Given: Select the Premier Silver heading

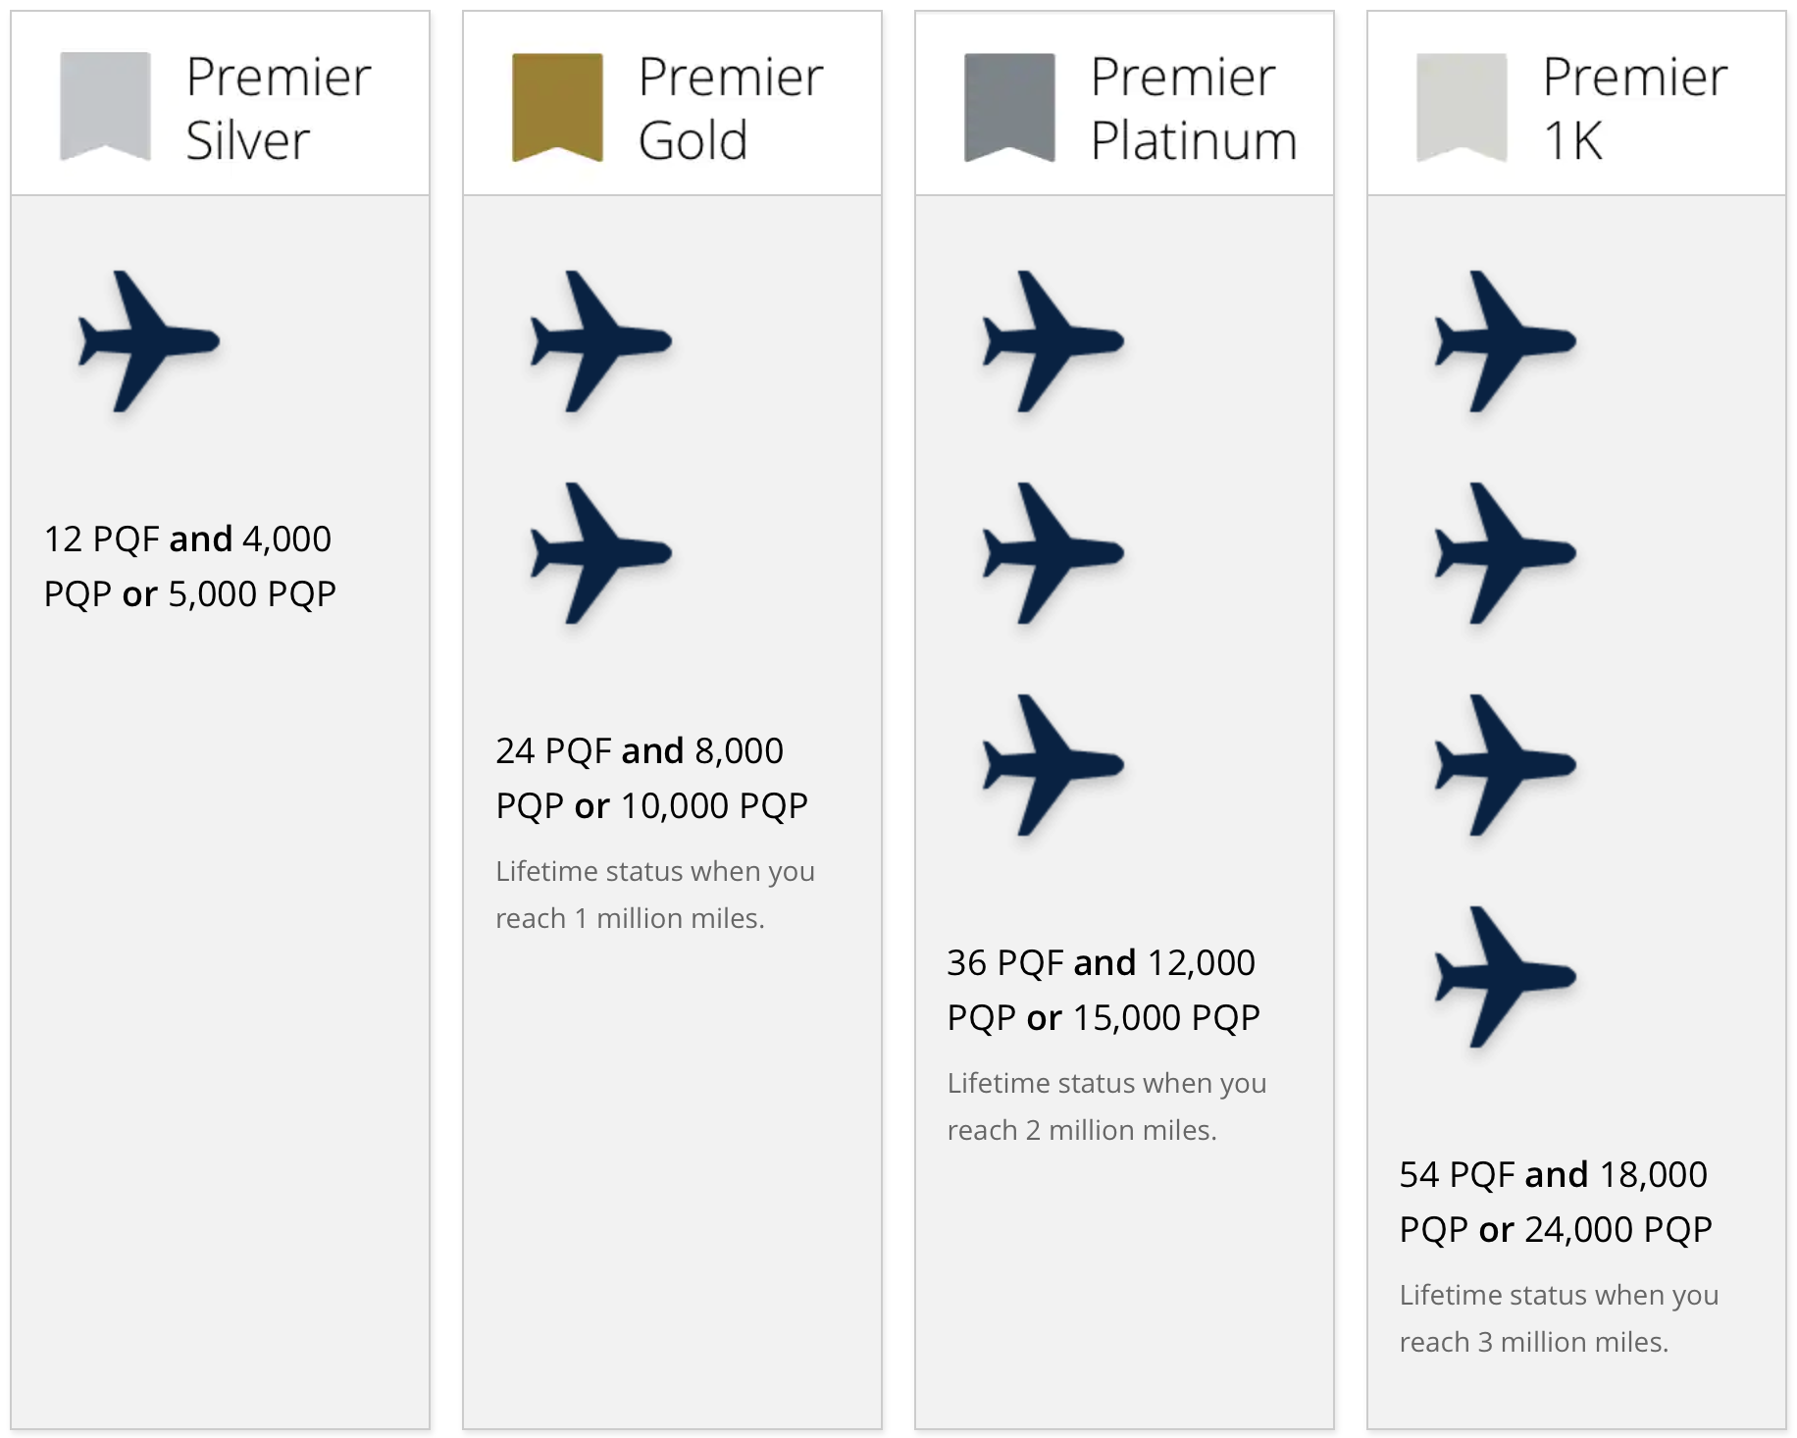Looking at the screenshot, I should tap(279, 108).
